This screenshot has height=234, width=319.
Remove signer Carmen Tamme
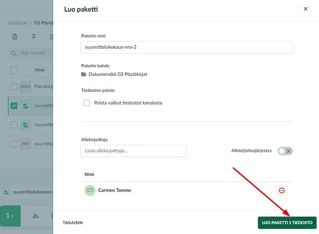coord(282,190)
